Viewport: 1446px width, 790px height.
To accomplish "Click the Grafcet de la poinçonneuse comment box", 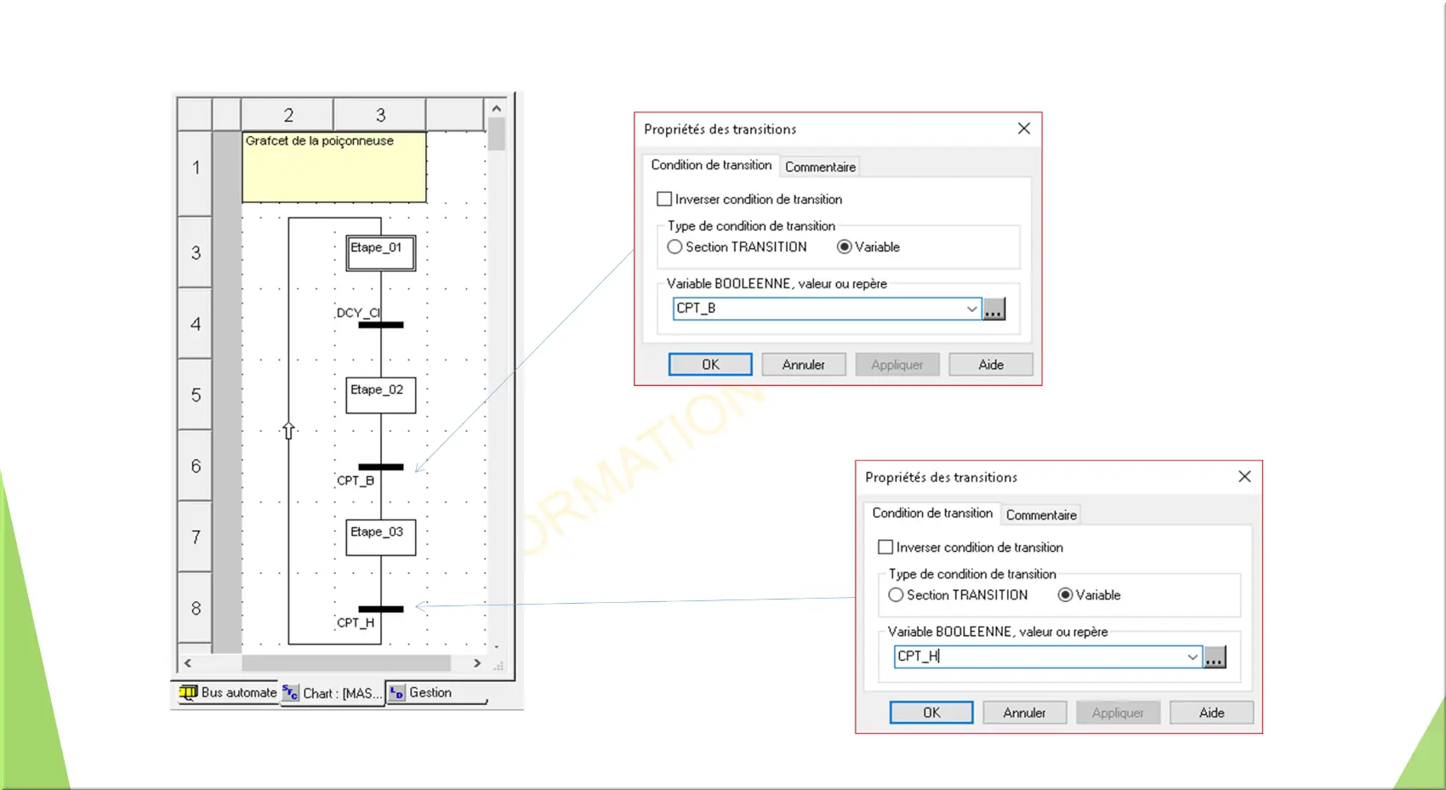I will coord(334,167).
